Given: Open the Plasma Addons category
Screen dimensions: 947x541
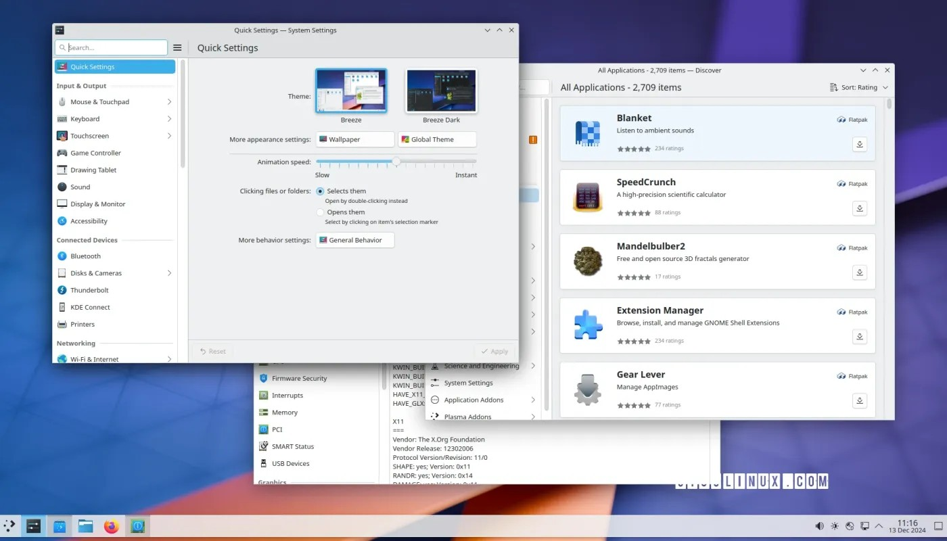Looking at the screenshot, I should [467, 417].
